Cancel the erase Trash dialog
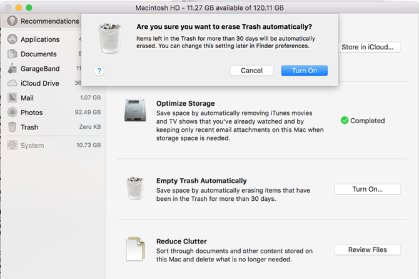419x279 pixels. 252,71
